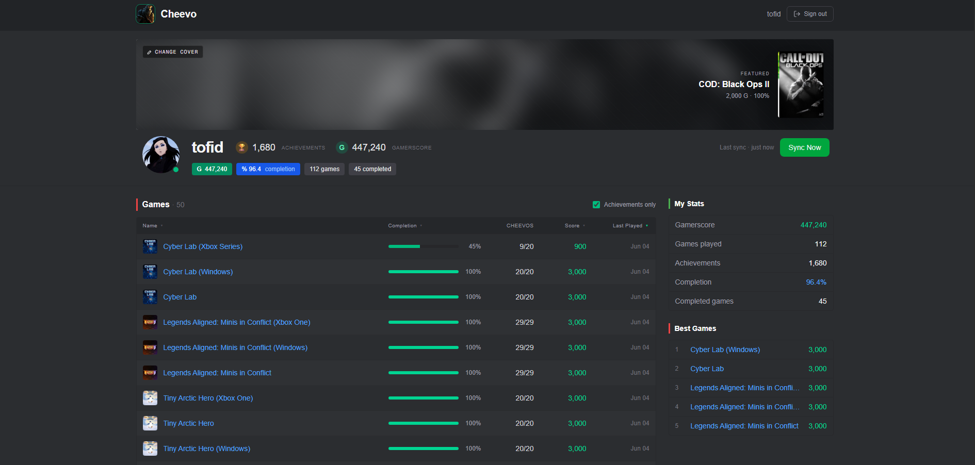
Task: Open Legends Aligned: Minis in Conflict (Xbox One) link
Action: click(x=237, y=322)
